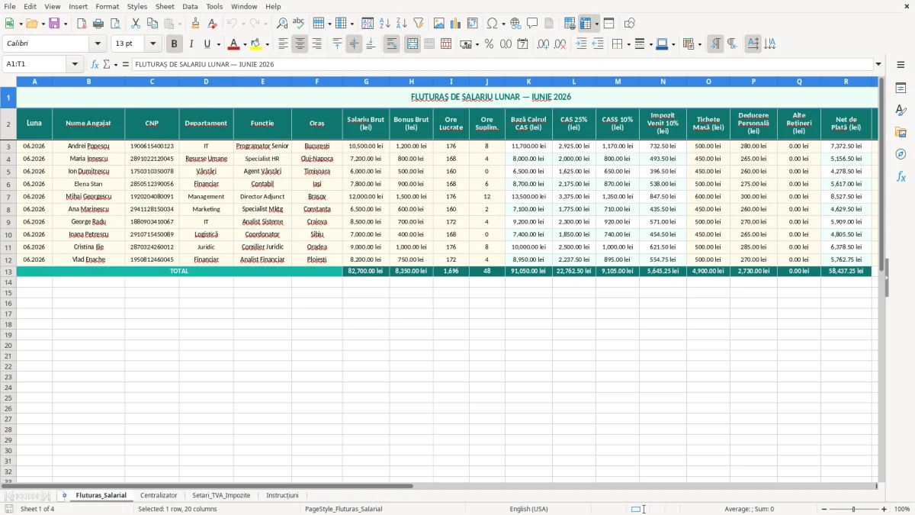Add Decimal Place icon
This screenshot has height=515, width=915.
[x=543, y=44]
